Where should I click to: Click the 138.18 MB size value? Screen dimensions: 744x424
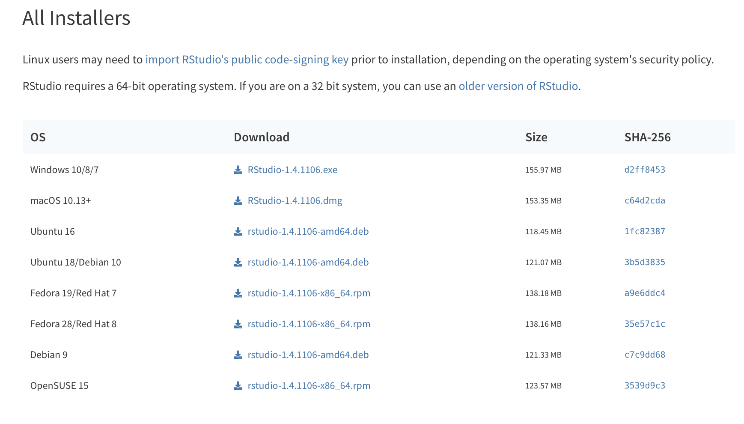point(543,293)
